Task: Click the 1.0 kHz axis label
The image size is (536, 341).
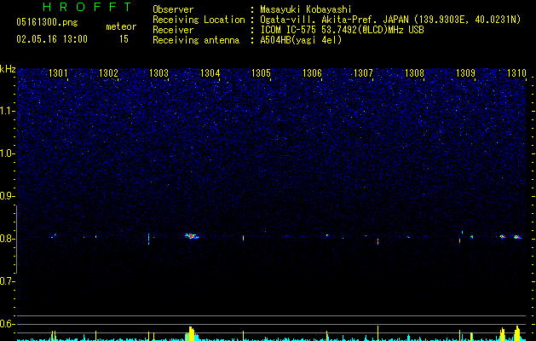Action: tap(7, 153)
